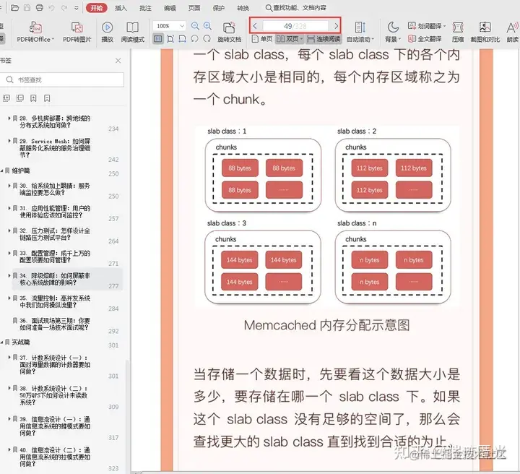Click the fit page icon

click(170, 39)
